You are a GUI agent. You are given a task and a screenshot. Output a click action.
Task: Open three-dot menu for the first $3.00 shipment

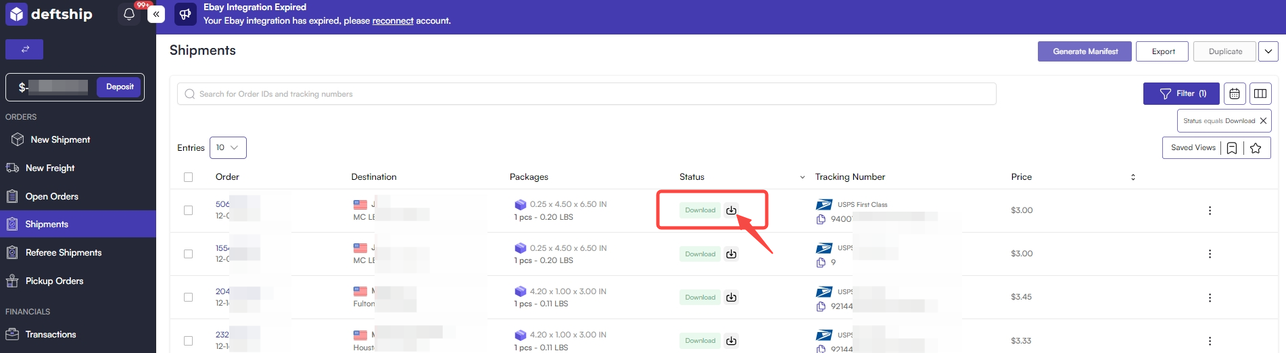pyautogui.click(x=1210, y=210)
